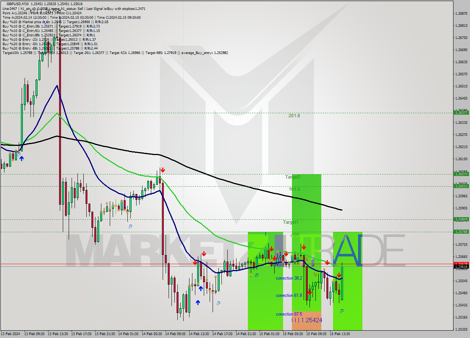This screenshot has width=470, height=338.
Task: Click the outlined blue arrow near 14 Feb 17:30 low
Action: click(x=218, y=303)
